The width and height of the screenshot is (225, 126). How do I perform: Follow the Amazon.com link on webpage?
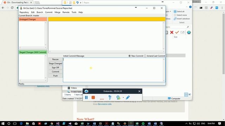(43, 86)
